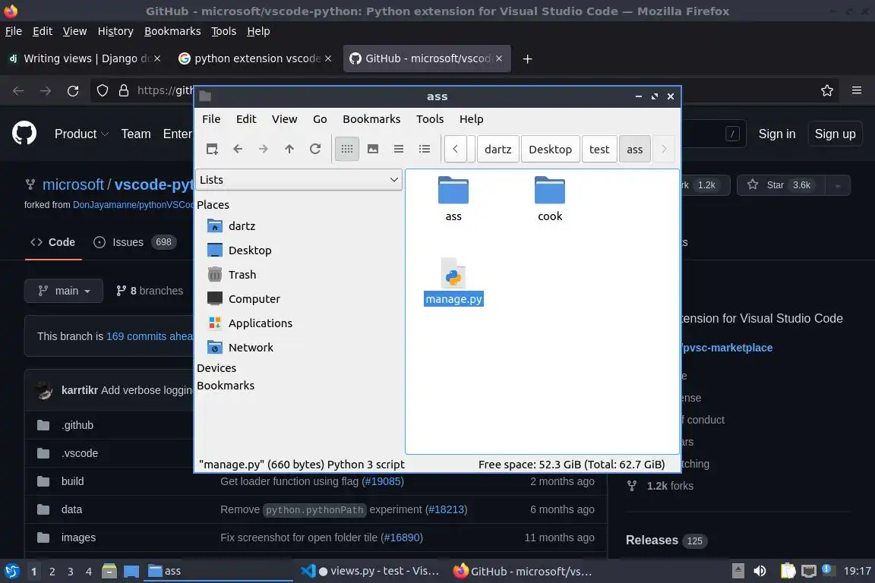Click the Firefox tracking protection shield icon

tap(102, 90)
